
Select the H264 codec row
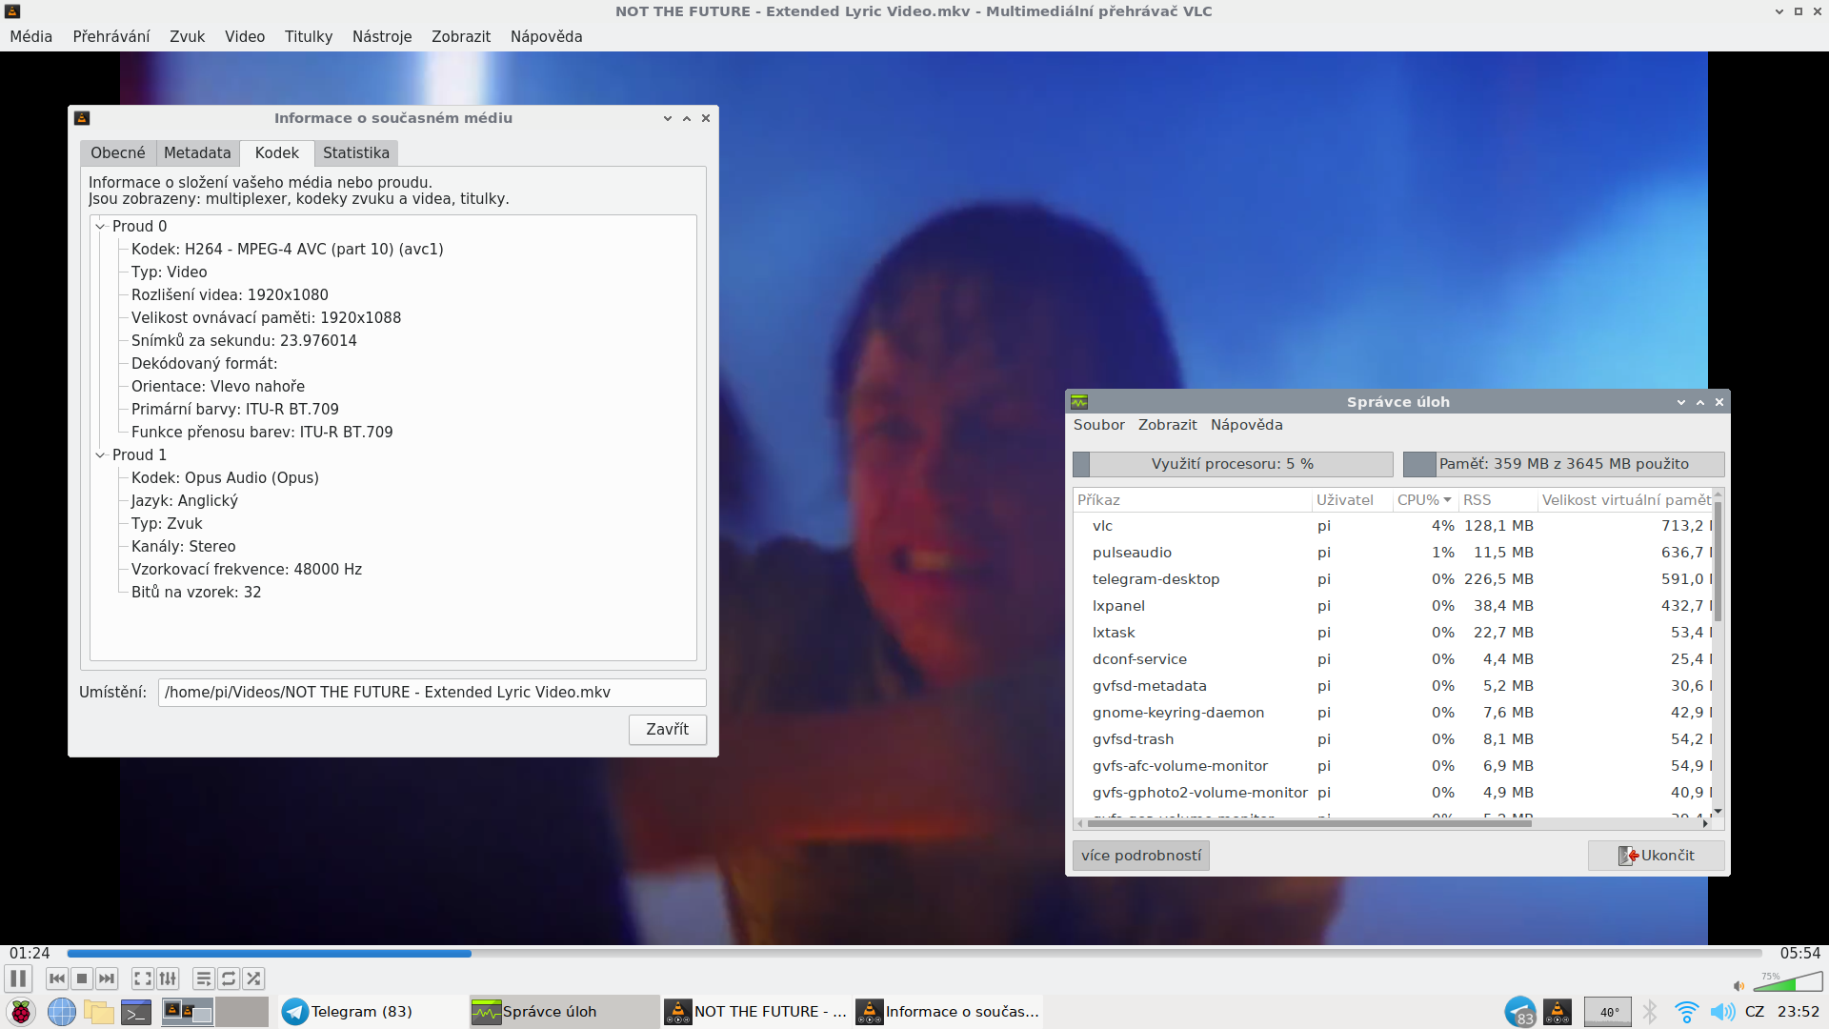pos(287,249)
